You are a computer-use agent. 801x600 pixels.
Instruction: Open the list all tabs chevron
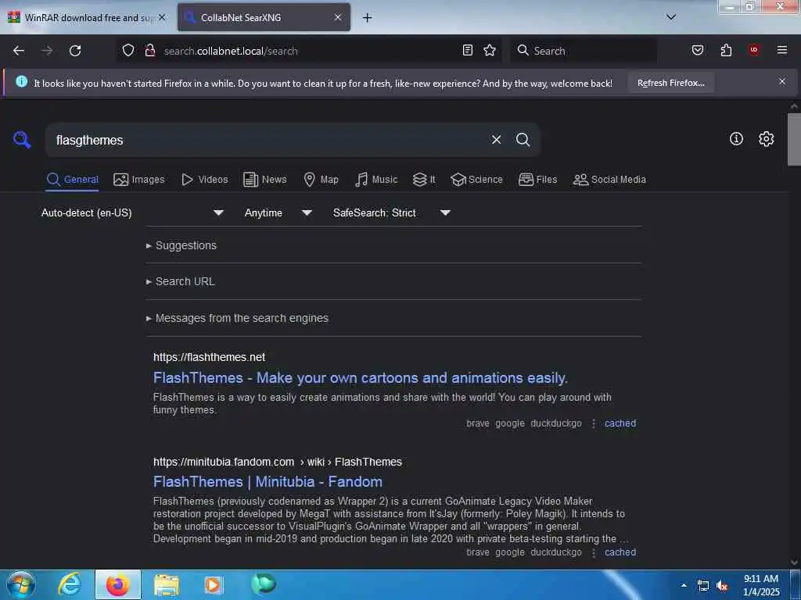coord(670,17)
